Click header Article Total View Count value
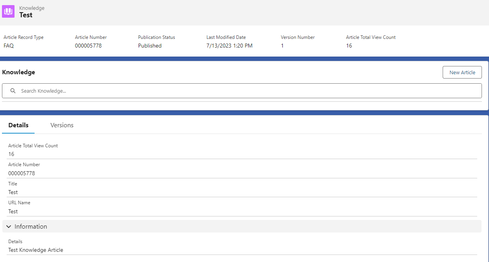This screenshot has height=262, width=489. [349, 46]
